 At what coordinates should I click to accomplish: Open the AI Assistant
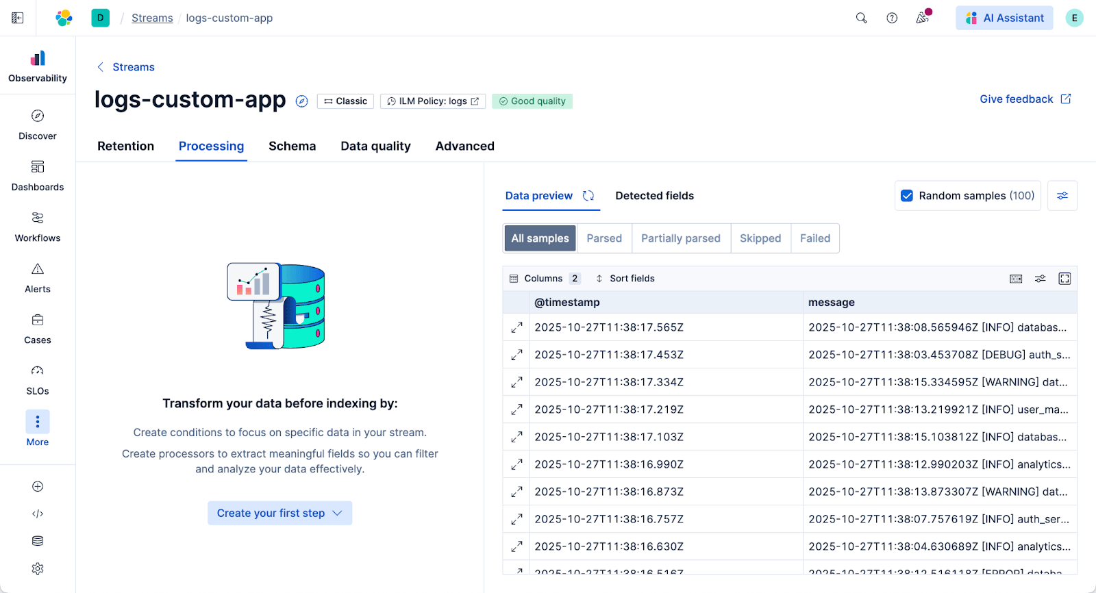pyautogui.click(x=1004, y=18)
